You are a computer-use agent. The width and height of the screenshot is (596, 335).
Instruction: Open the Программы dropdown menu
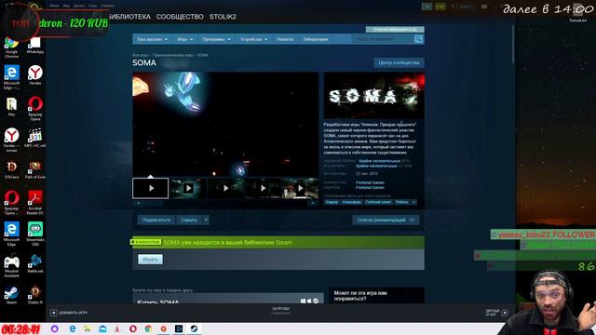(216, 39)
